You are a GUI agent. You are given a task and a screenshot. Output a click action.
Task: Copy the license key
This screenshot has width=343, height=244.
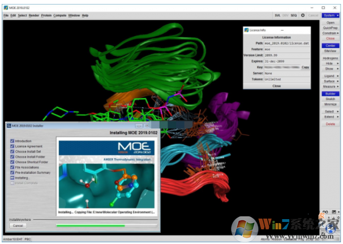click(305, 67)
